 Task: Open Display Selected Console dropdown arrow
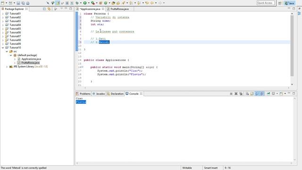tap(277, 93)
